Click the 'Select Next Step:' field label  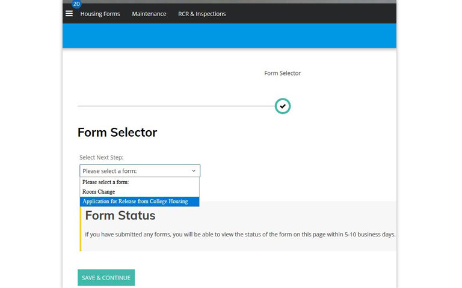101,157
